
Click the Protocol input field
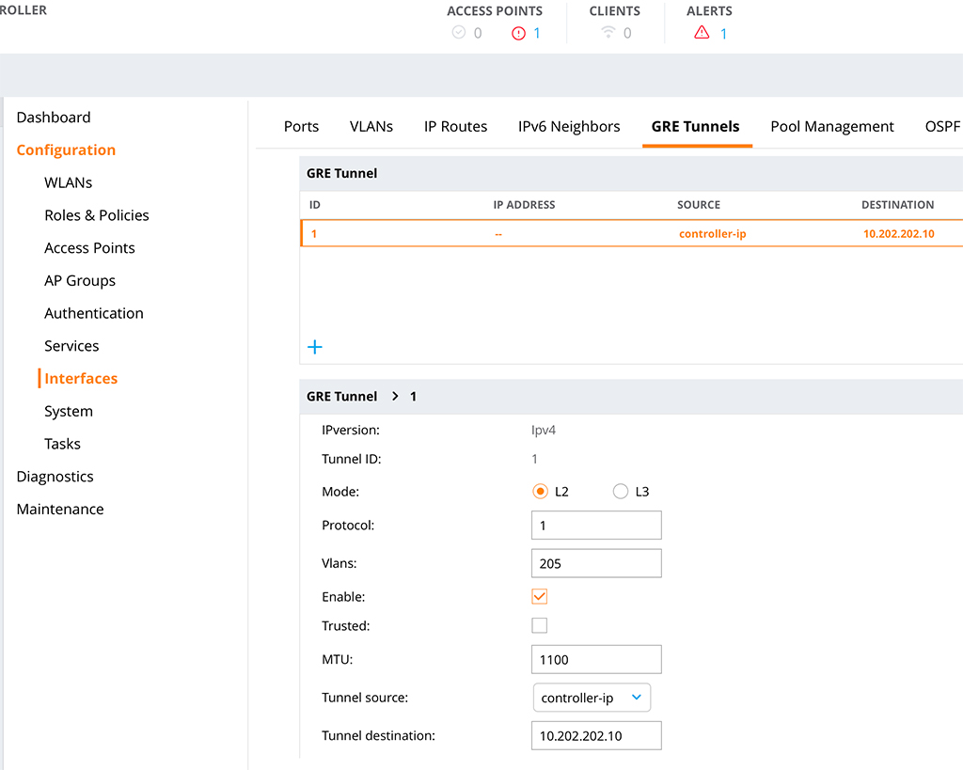596,525
